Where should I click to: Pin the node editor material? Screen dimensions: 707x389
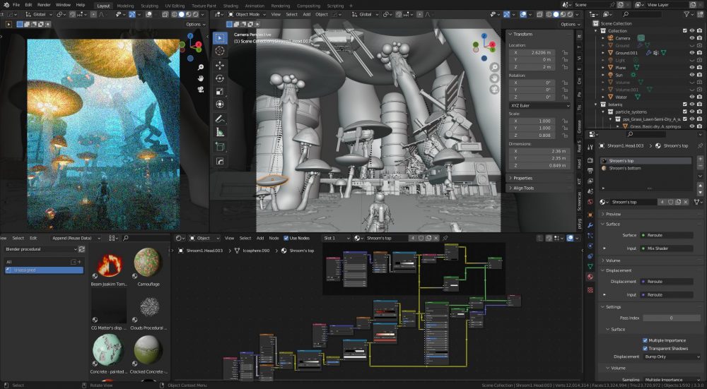pyautogui.click(x=445, y=238)
